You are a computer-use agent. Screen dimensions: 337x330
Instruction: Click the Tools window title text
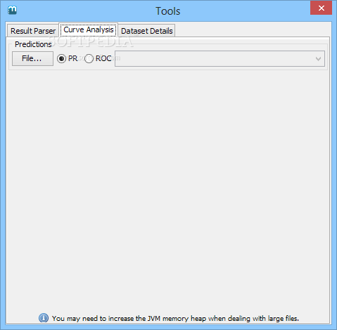coord(168,11)
